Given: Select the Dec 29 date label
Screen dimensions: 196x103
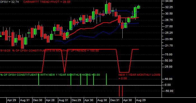Looking at the screenshot, I should click(76, 100).
